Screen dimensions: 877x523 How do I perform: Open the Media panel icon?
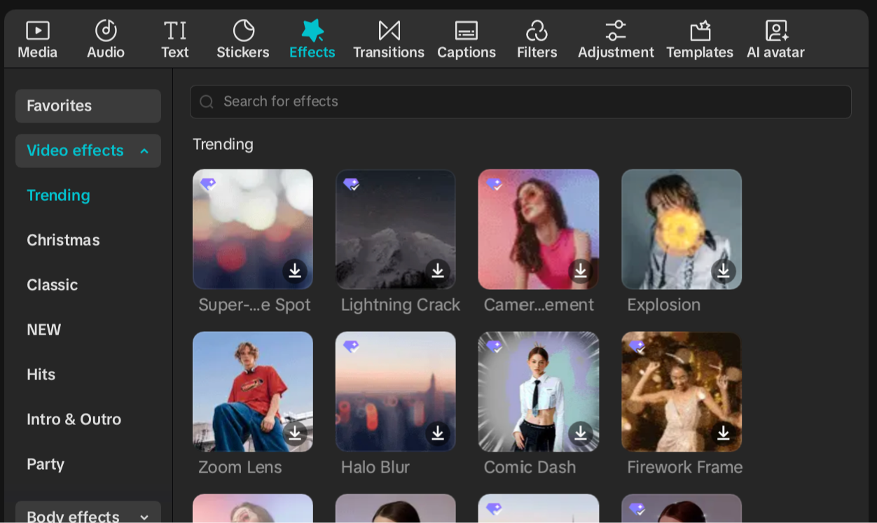tap(37, 31)
